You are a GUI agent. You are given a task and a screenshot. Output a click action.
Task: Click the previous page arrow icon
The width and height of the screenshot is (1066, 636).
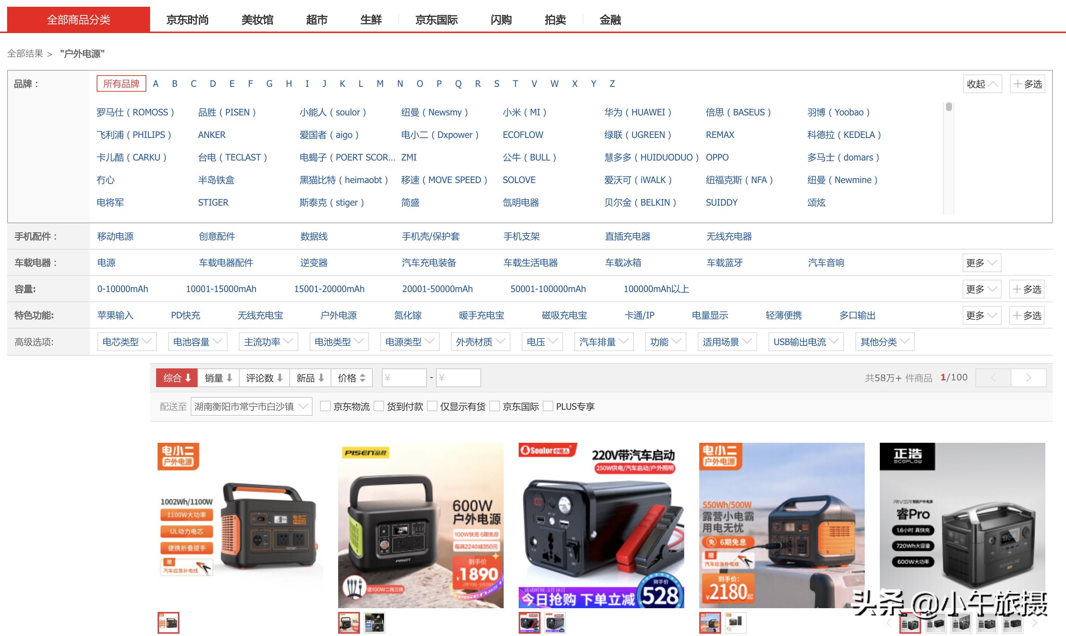click(x=993, y=377)
